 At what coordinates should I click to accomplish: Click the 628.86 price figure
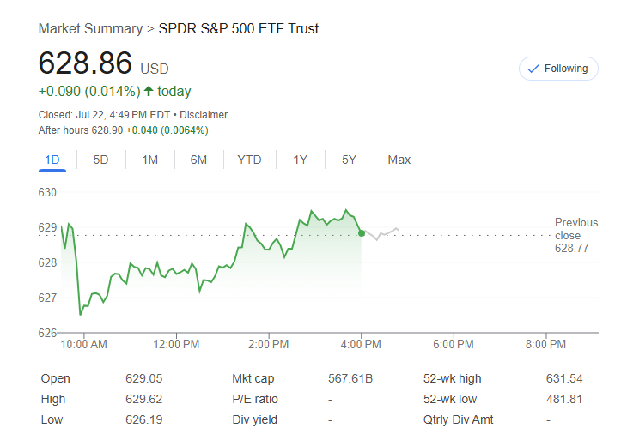click(x=85, y=64)
